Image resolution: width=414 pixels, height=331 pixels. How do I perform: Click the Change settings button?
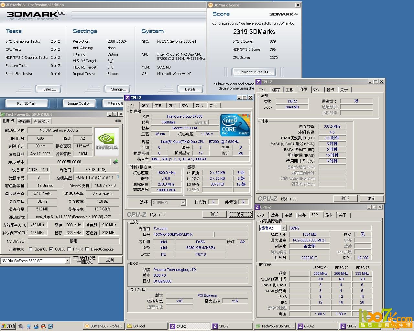click(x=118, y=89)
